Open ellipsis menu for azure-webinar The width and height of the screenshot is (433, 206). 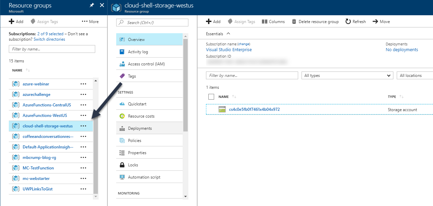(83, 84)
